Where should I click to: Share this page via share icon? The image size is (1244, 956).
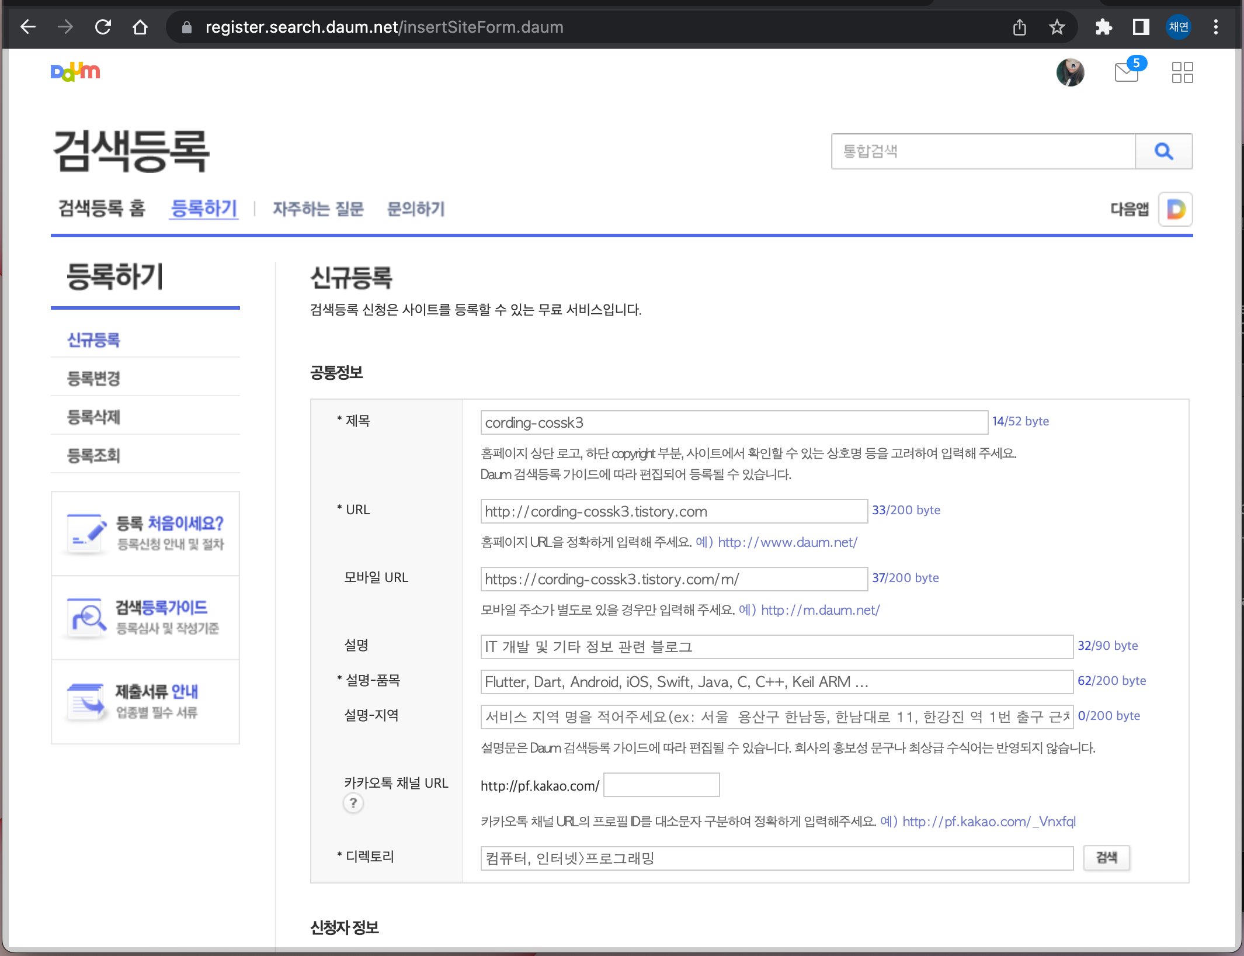[x=1020, y=27]
